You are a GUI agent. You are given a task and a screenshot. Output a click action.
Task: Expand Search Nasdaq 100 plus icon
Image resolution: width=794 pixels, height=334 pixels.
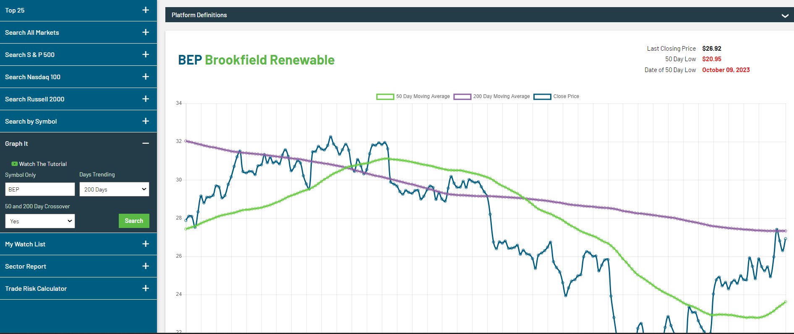pyautogui.click(x=146, y=77)
